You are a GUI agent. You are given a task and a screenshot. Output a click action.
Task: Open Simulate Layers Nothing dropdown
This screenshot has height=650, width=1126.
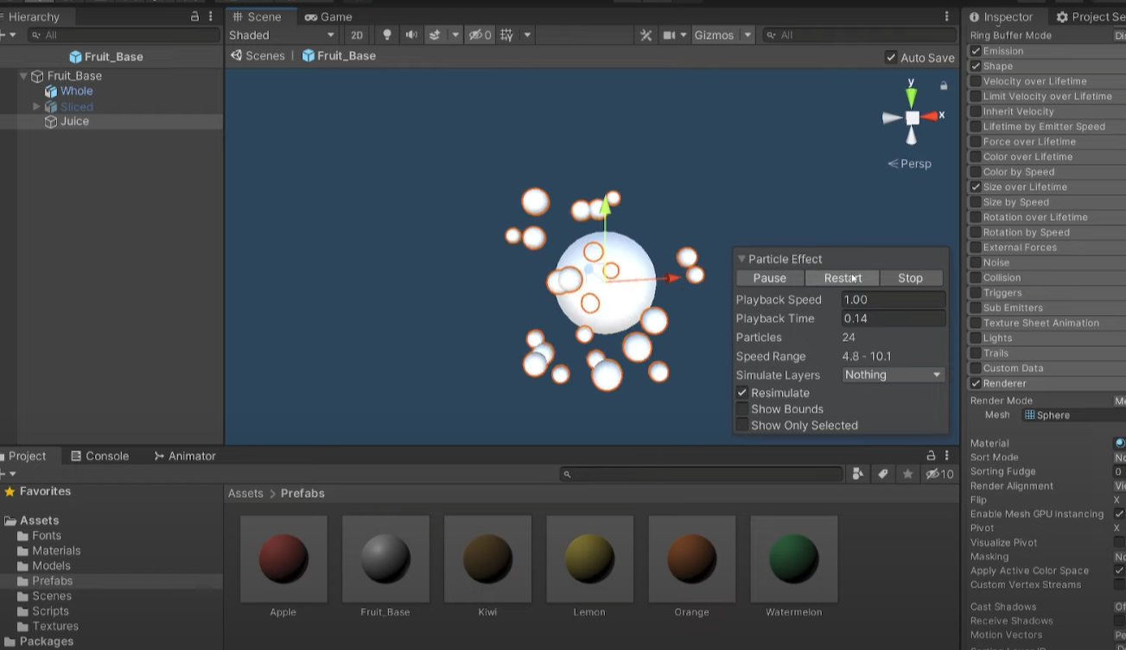point(893,375)
